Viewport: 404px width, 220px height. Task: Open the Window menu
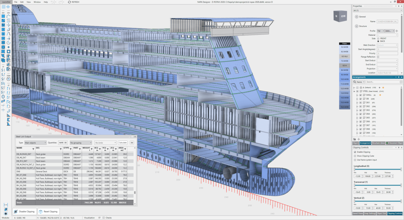click(37, 2)
